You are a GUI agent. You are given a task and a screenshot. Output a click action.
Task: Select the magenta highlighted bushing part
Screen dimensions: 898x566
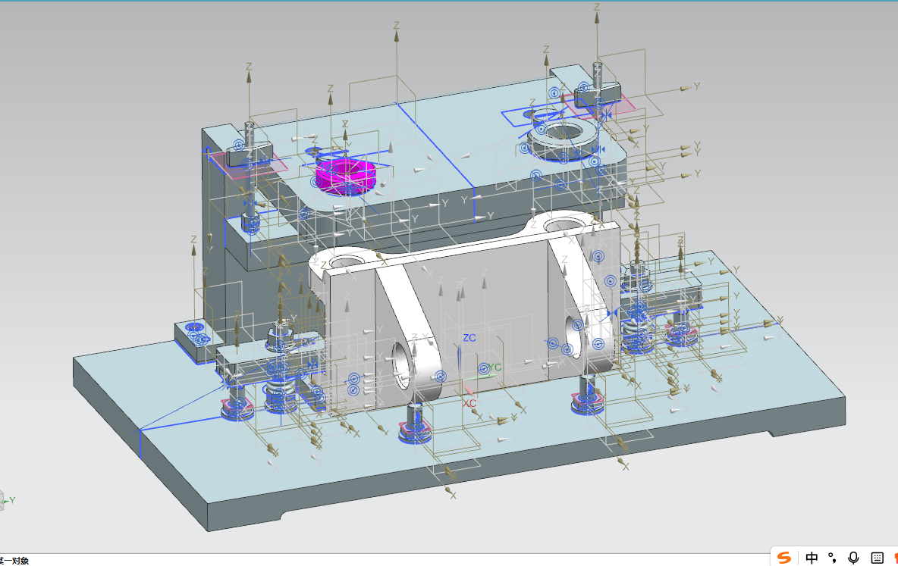345,177
